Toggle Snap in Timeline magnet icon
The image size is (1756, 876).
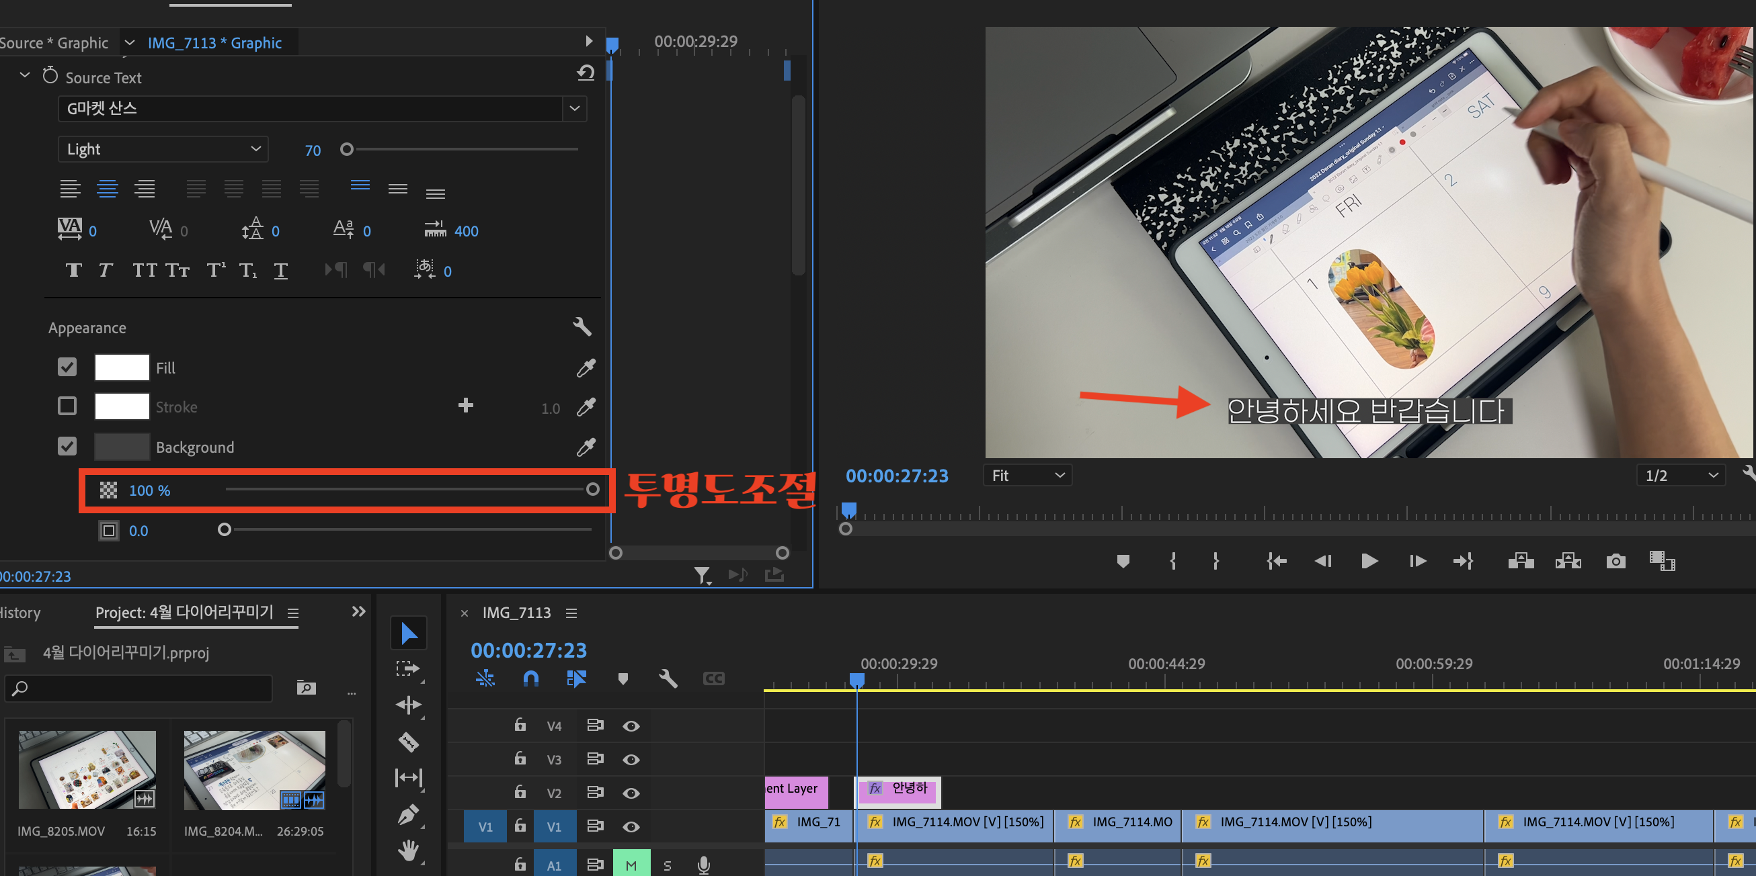[530, 678]
